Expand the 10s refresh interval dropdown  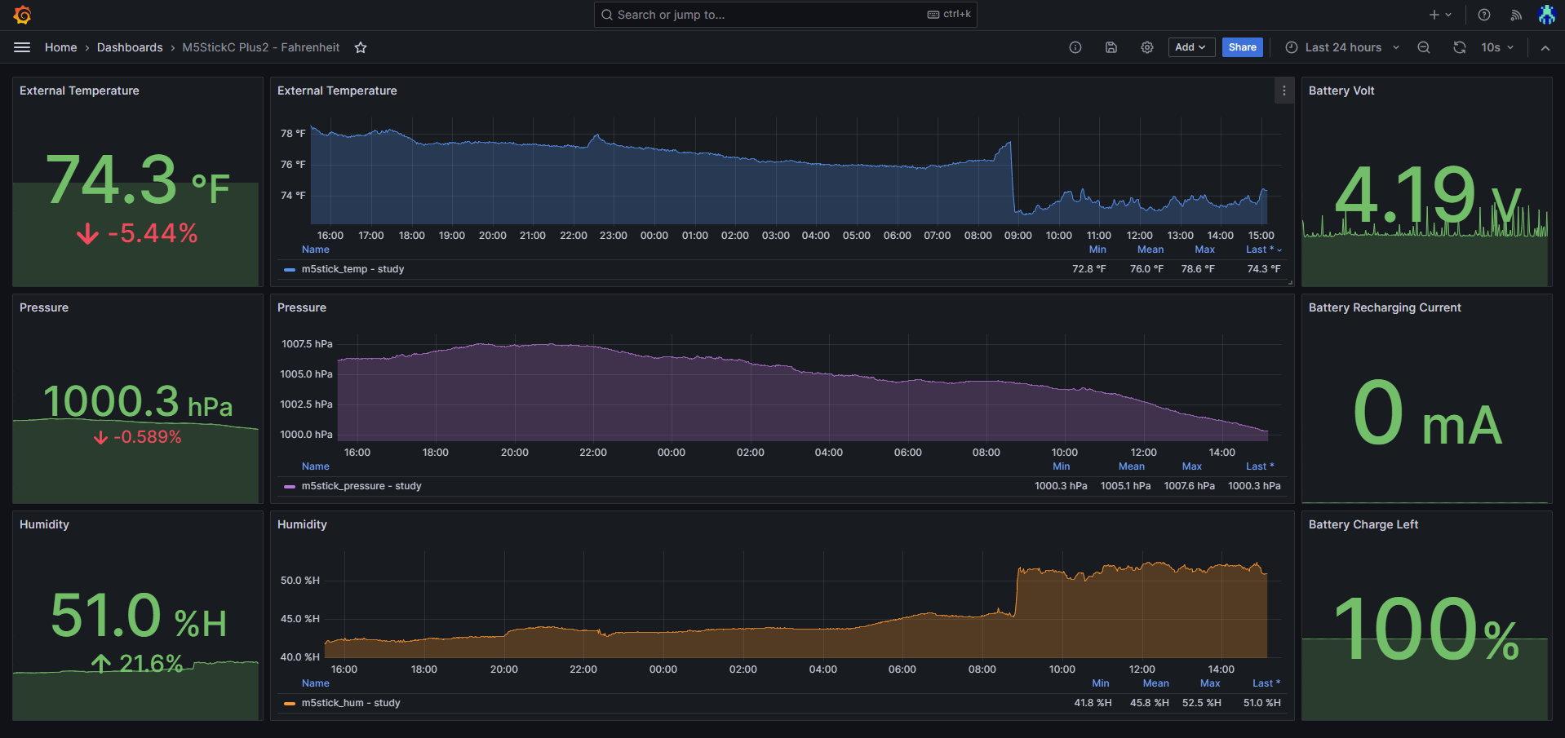(x=1497, y=47)
